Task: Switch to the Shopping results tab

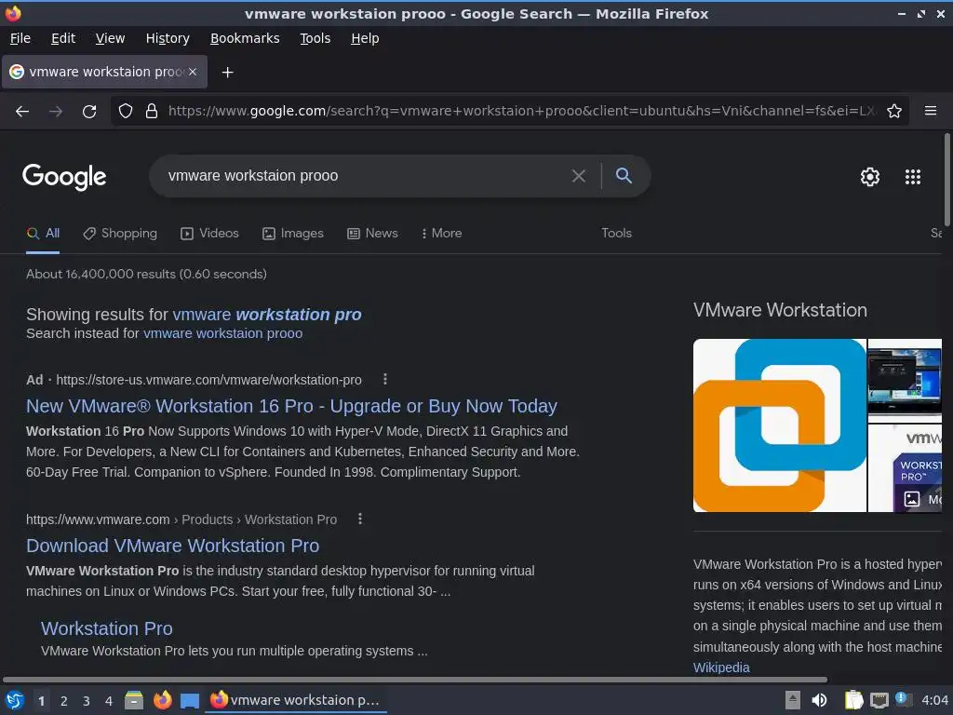Action: tap(120, 234)
